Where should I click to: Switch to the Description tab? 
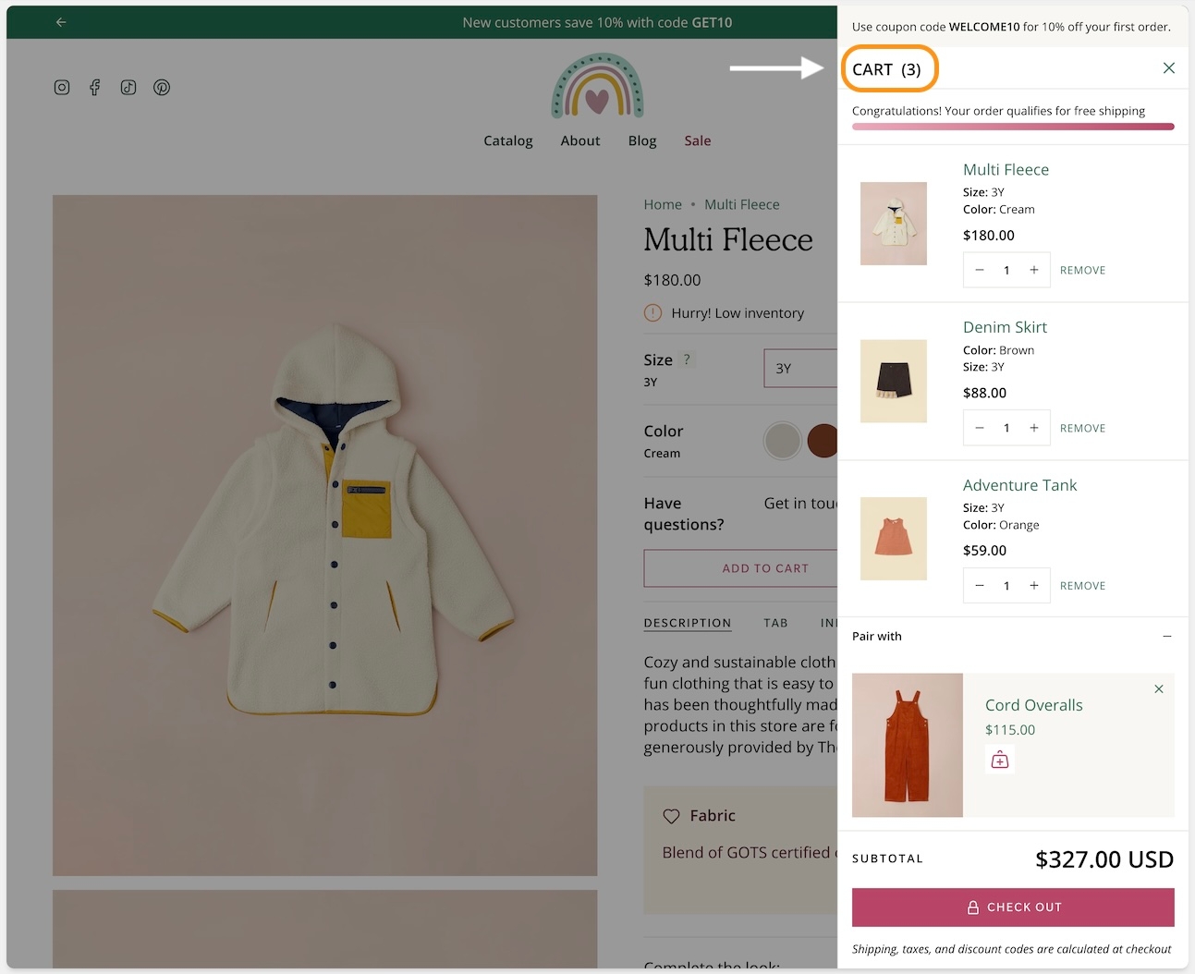pyautogui.click(x=687, y=623)
